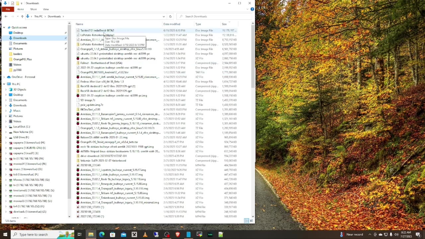
Task: Expand the ribbon with chevron near help
Action: [x=247, y=9]
